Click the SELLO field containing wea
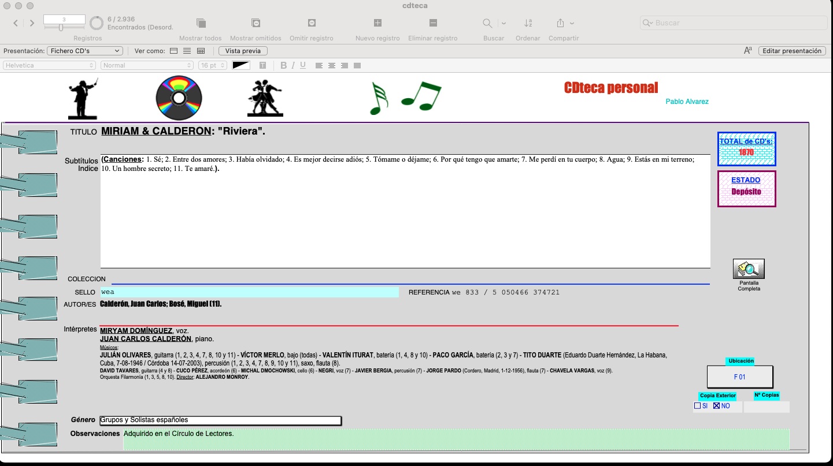833x466 pixels. pos(249,292)
